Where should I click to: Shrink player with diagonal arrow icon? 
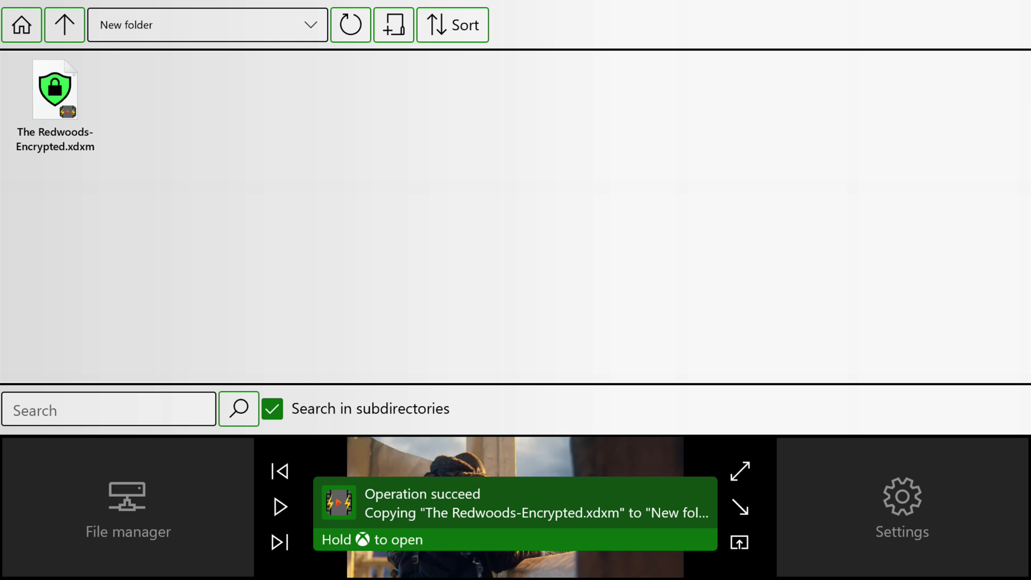[x=740, y=507]
